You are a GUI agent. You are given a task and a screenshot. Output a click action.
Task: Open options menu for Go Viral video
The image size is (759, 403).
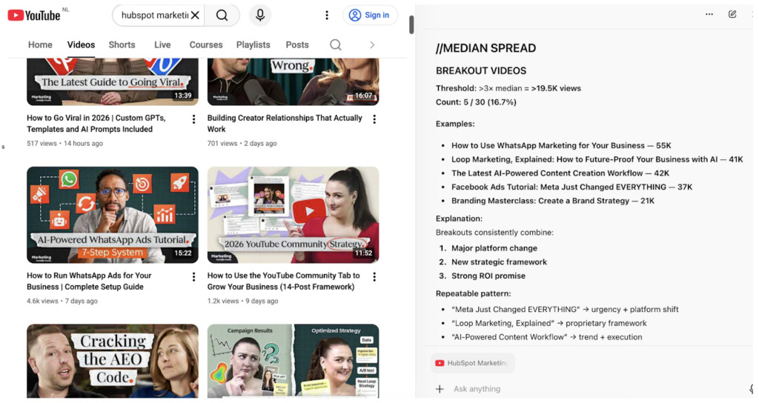pos(194,119)
